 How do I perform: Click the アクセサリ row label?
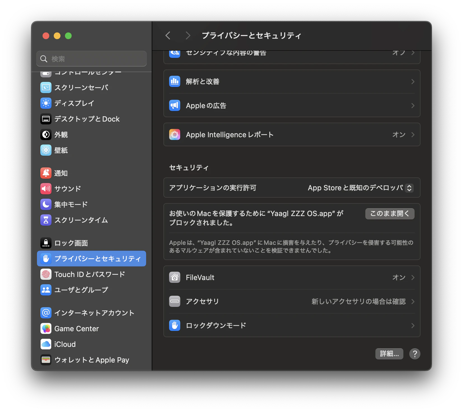(x=202, y=302)
